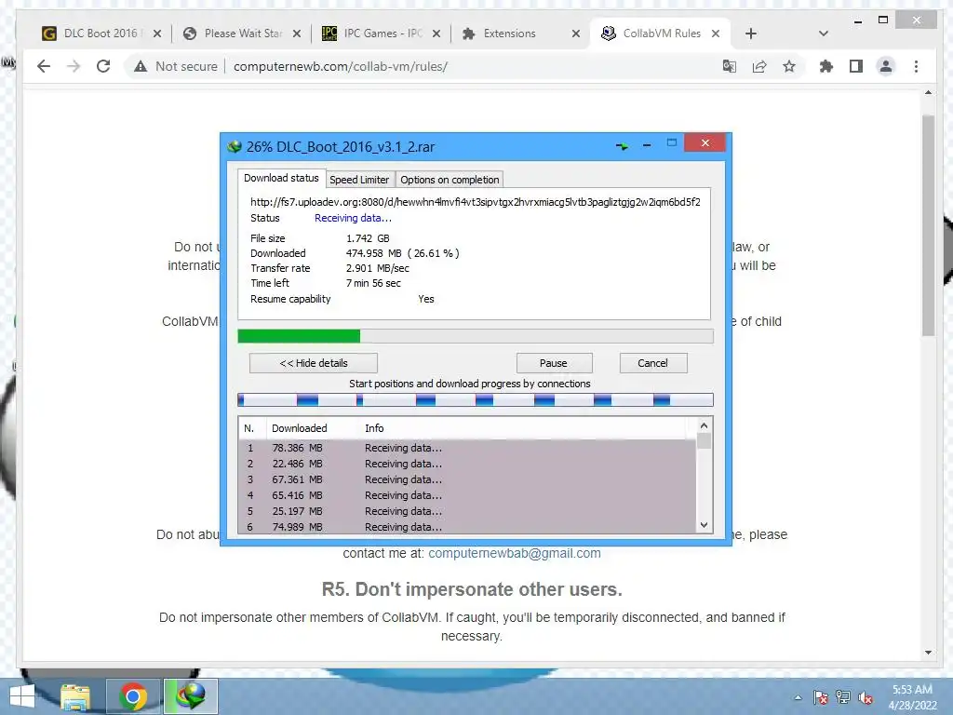Open the Options on completion tab
953x715 pixels.
(450, 180)
